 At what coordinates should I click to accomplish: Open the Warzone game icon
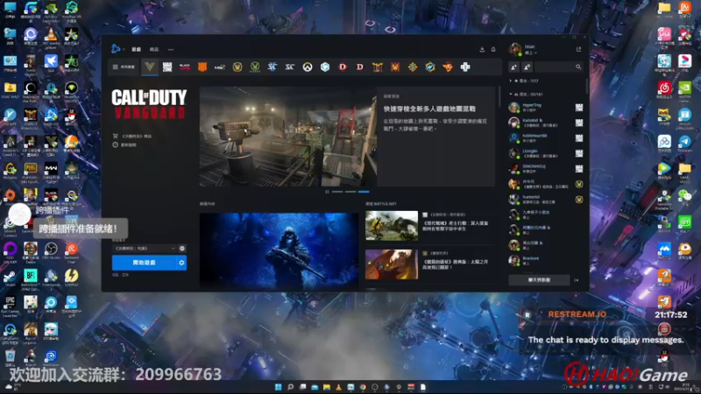(167, 67)
